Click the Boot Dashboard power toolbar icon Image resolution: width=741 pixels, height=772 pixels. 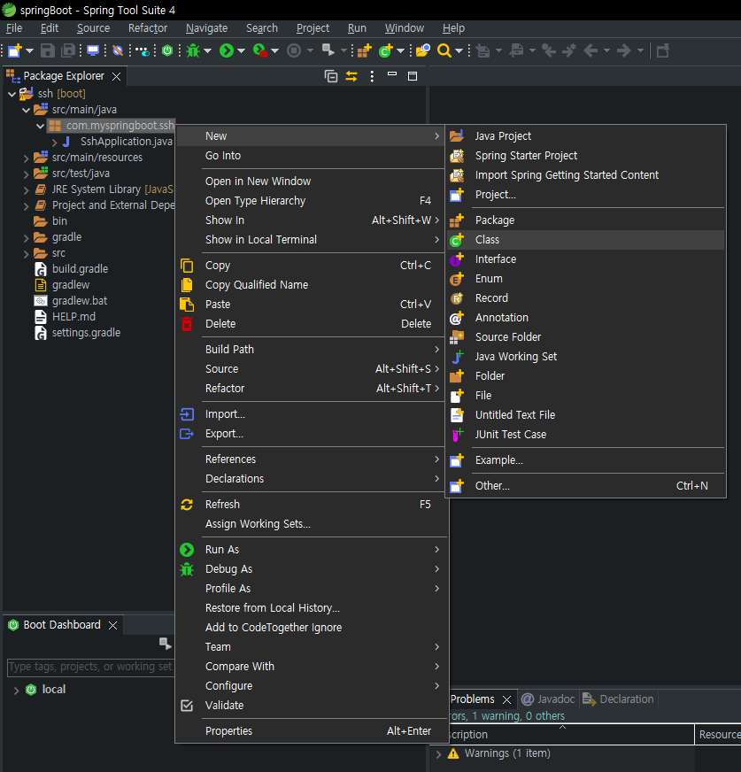point(167,50)
